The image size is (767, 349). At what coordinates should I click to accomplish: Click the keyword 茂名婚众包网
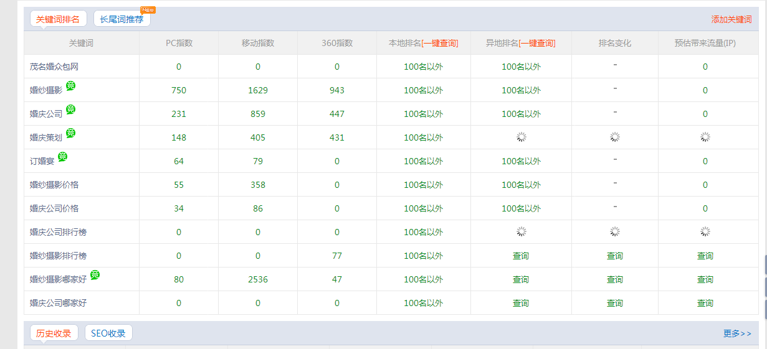pyautogui.click(x=54, y=67)
